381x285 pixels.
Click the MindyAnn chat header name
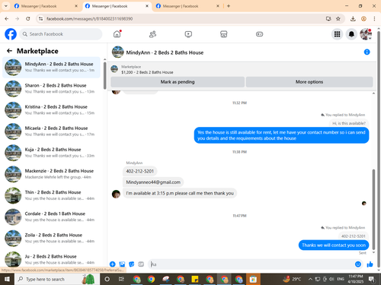(165, 52)
